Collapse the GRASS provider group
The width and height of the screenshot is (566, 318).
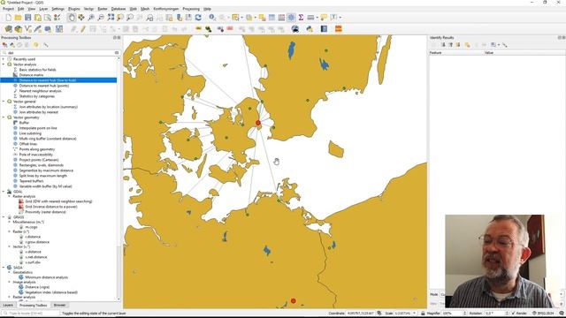4,217
